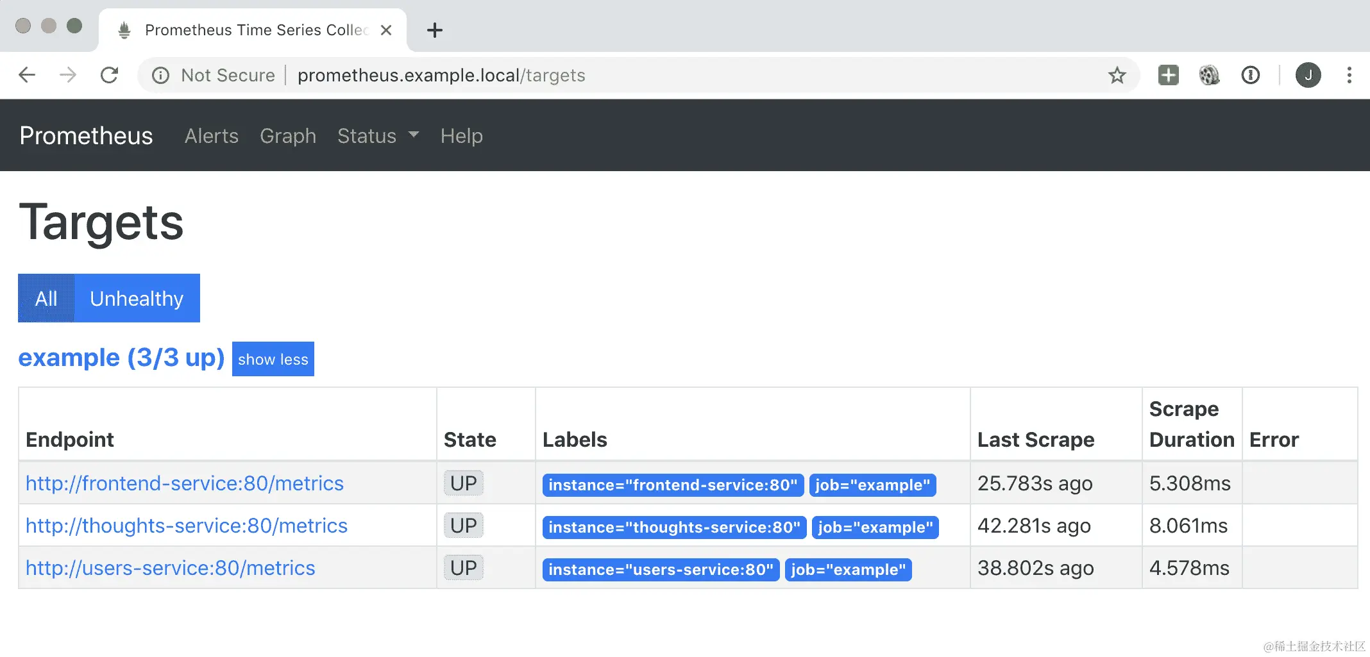Collapse targets with show less
This screenshot has height=657, width=1370.
(x=273, y=359)
